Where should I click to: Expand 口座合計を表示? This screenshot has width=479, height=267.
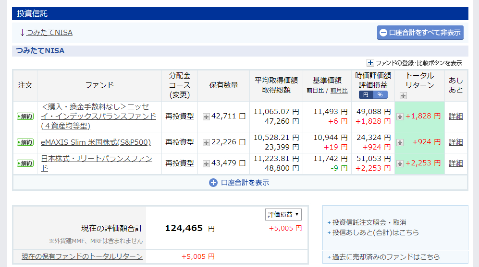239,183
